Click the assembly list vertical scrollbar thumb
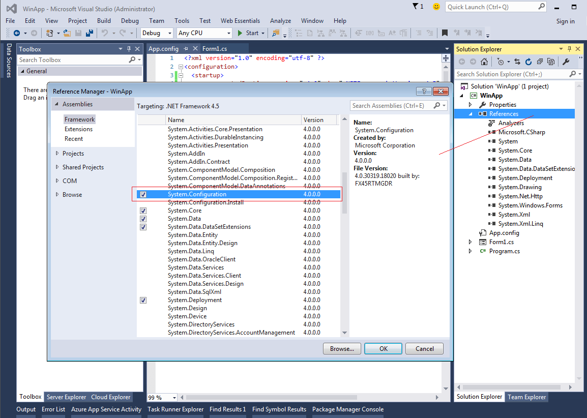587x418 pixels. click(x=344, y=193)
